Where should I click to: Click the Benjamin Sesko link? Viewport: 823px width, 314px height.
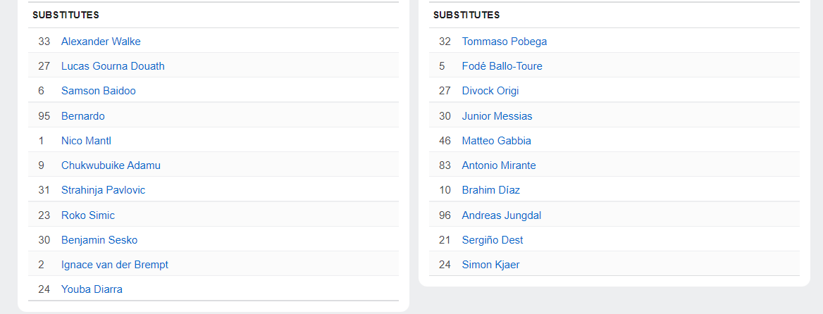point(99,240)
